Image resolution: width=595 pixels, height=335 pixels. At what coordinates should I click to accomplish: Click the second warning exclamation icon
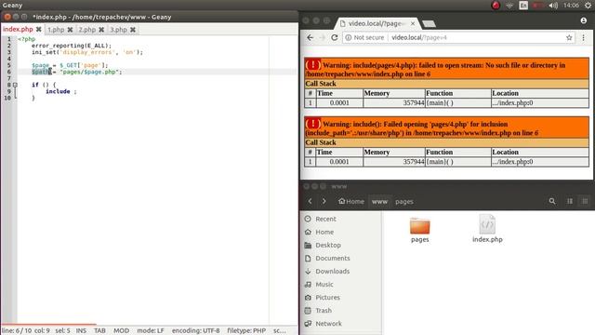pos(313,124)
